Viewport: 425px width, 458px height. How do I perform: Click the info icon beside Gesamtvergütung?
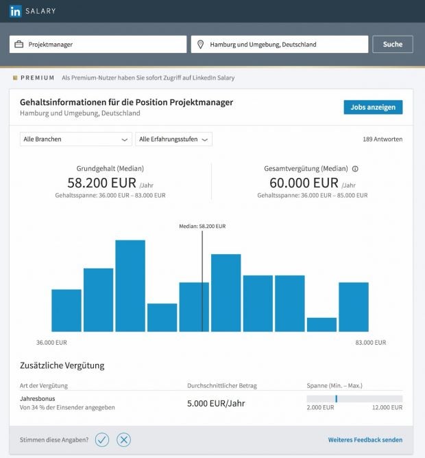pos(355,168)
